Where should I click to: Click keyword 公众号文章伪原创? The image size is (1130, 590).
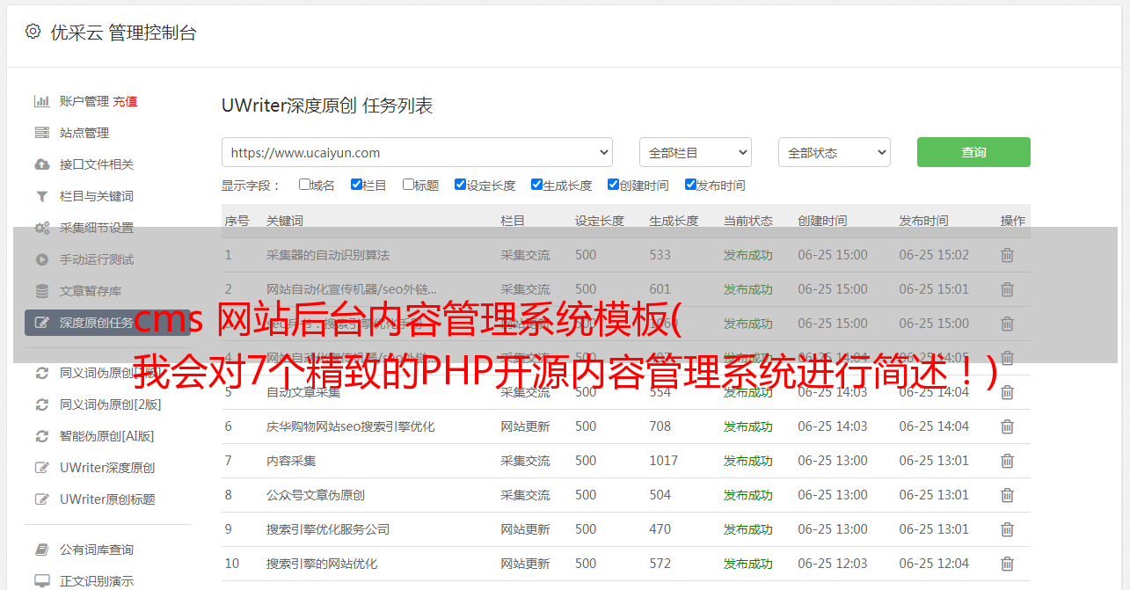(x=316, y=495)
